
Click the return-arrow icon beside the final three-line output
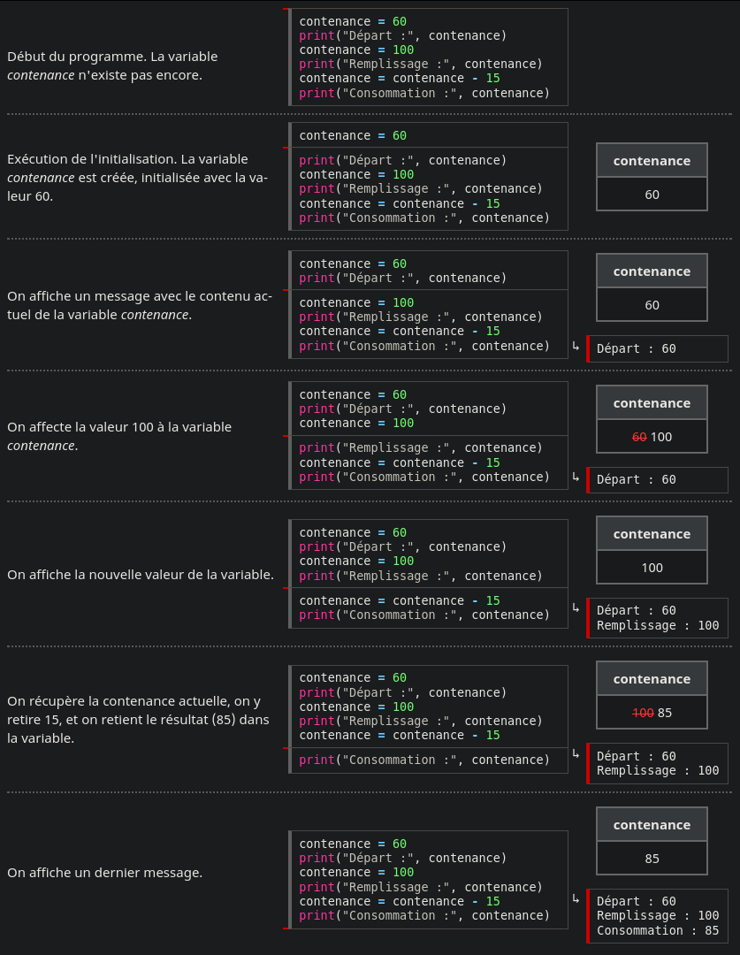[x=576, y=898]
